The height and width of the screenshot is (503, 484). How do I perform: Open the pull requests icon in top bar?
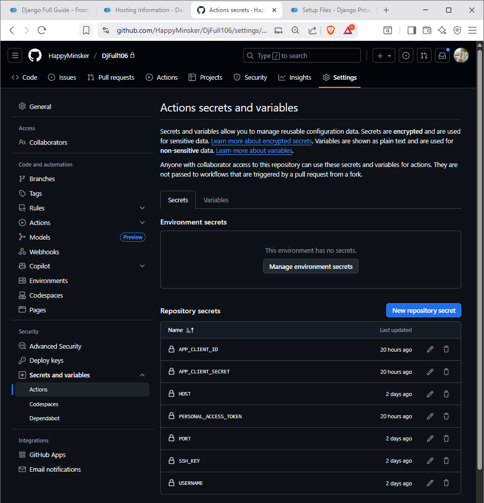(x=424, y=55)
